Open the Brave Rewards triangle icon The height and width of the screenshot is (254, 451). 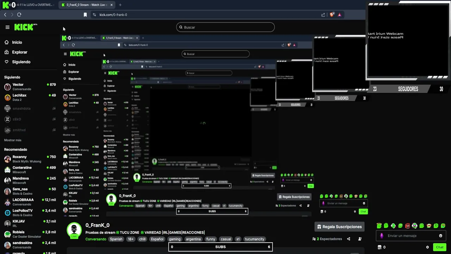pos(339,15)
